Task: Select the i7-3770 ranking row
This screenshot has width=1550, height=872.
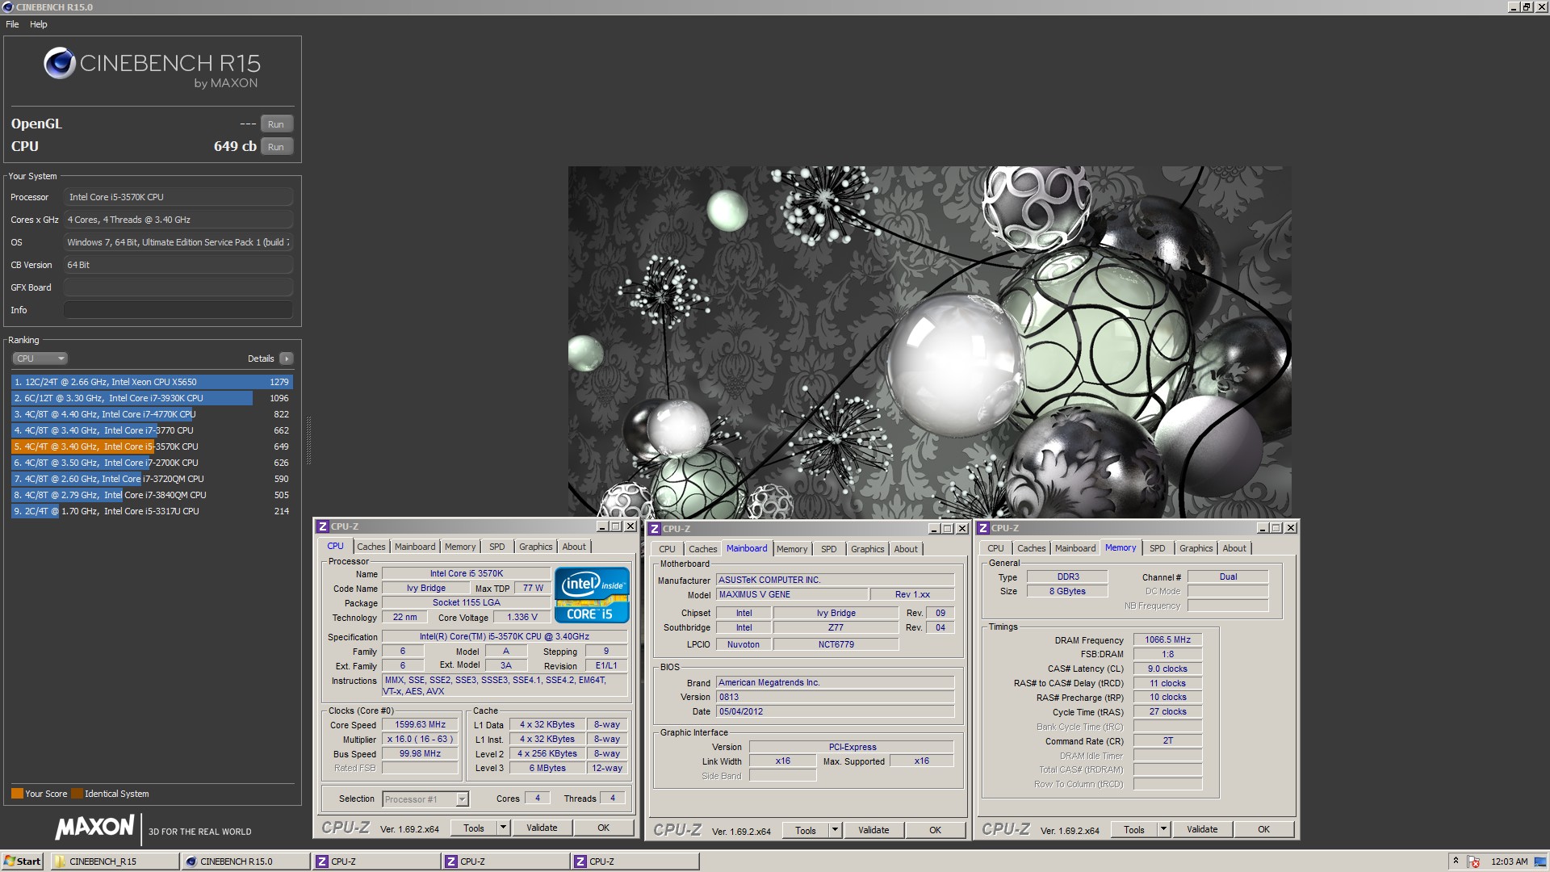Action: 151,430
